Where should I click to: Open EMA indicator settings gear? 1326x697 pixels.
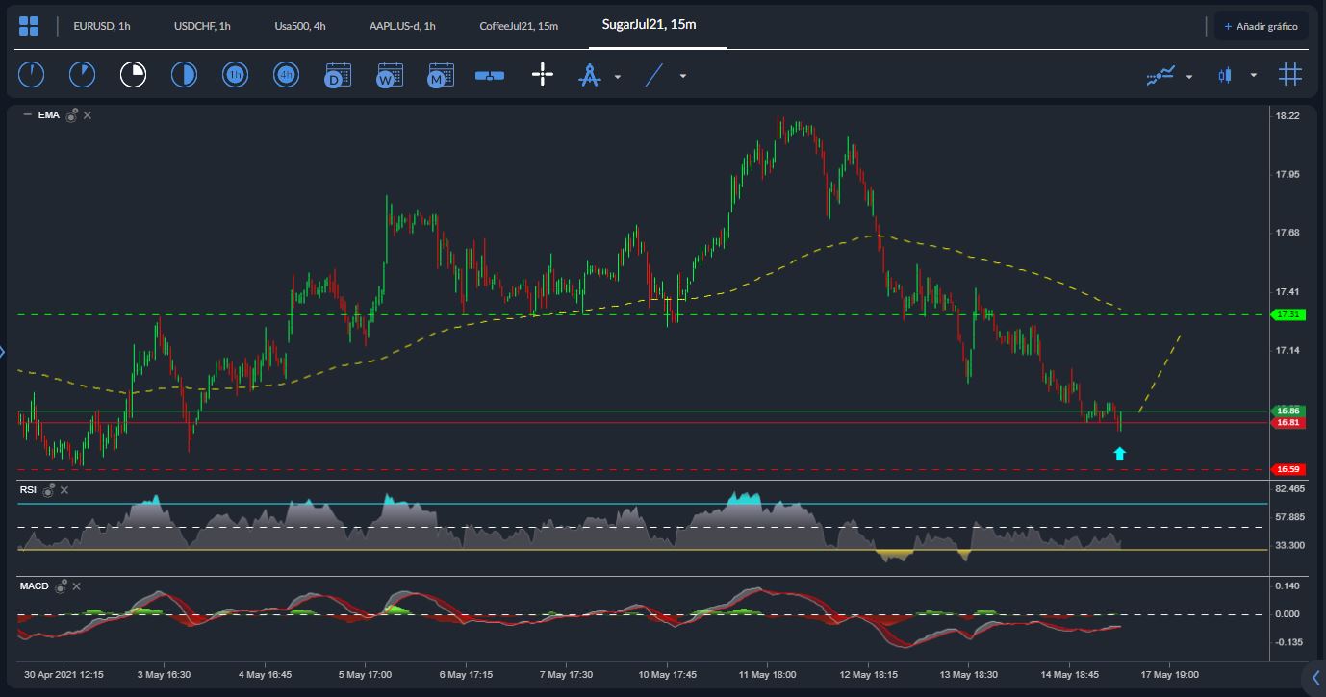click(x=71, y=115)
